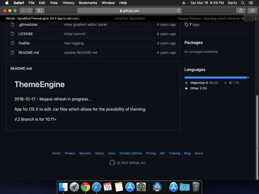The width and height of the screenshot is (259, 194).
Task: Open 'more gradient editor panel' commit message
Action: point(85,25)
